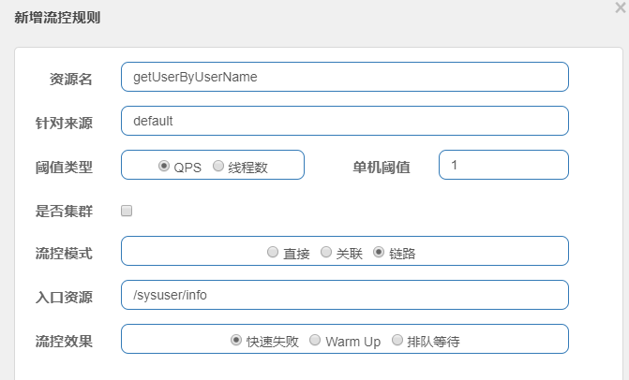Select Warm Up flow control effect
The width and height of the screenshot is (629, 380).
315,340
